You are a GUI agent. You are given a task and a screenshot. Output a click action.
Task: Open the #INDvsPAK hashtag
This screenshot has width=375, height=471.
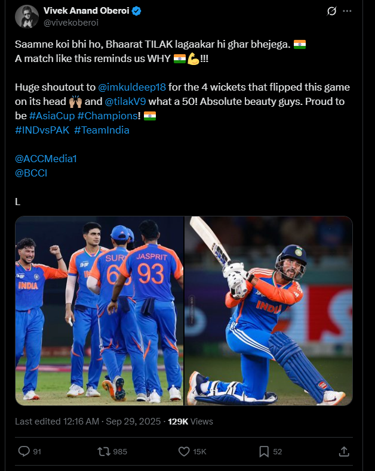click(42, 130)
